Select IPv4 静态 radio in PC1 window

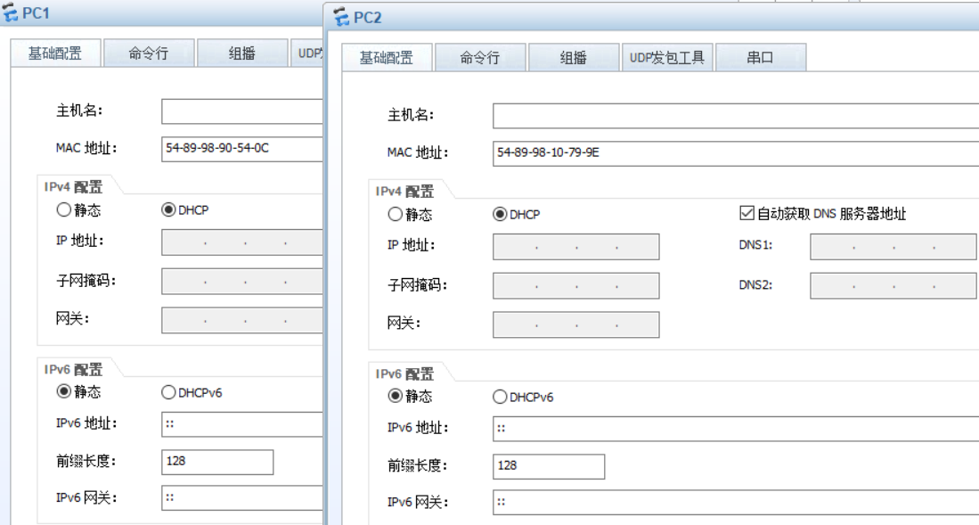63,210
